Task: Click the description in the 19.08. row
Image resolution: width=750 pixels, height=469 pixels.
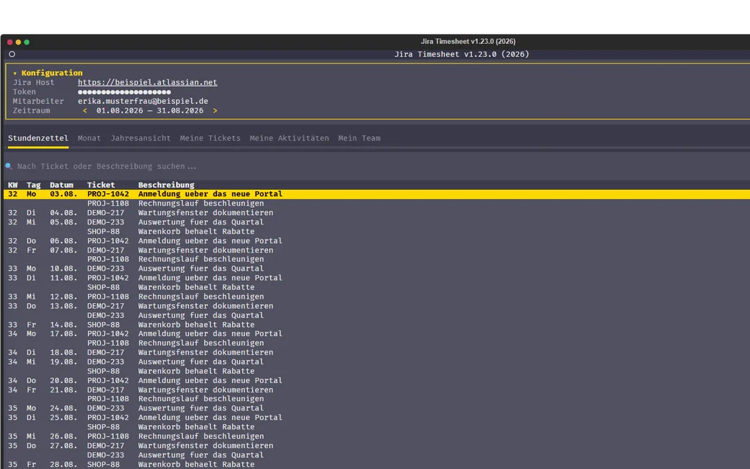Action: click(x=201, y=361)
